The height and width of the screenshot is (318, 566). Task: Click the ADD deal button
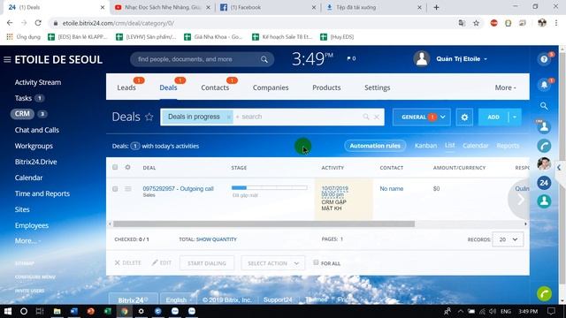(493, 117)
